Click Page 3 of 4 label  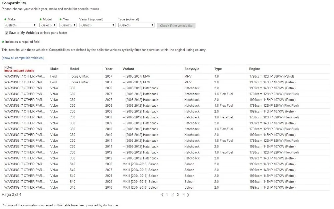(11, 195)
